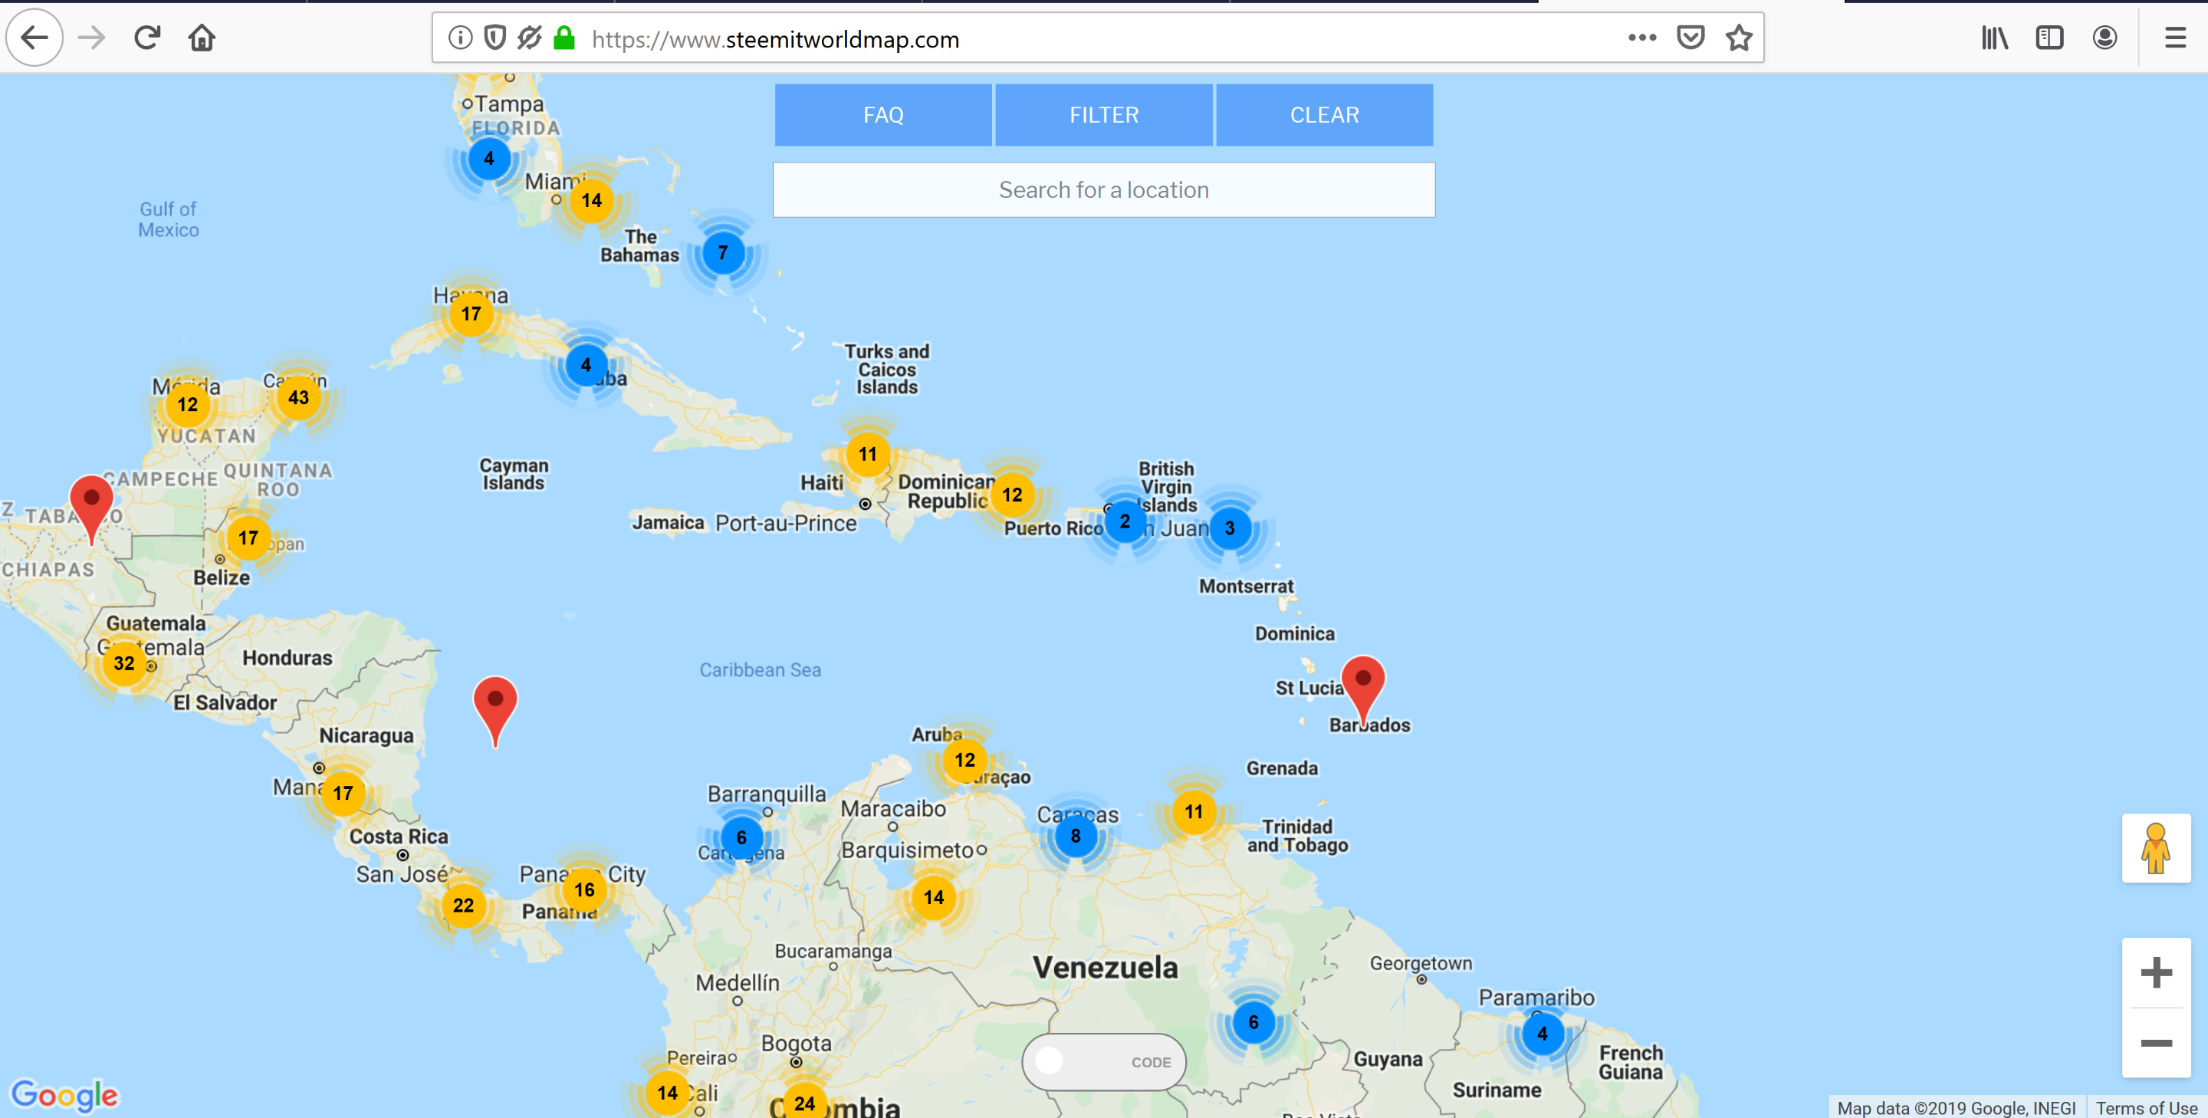Show site information via the info icon
Image resolution: width=2208 pixels, height=1118 pixels.
pos(460,38)
